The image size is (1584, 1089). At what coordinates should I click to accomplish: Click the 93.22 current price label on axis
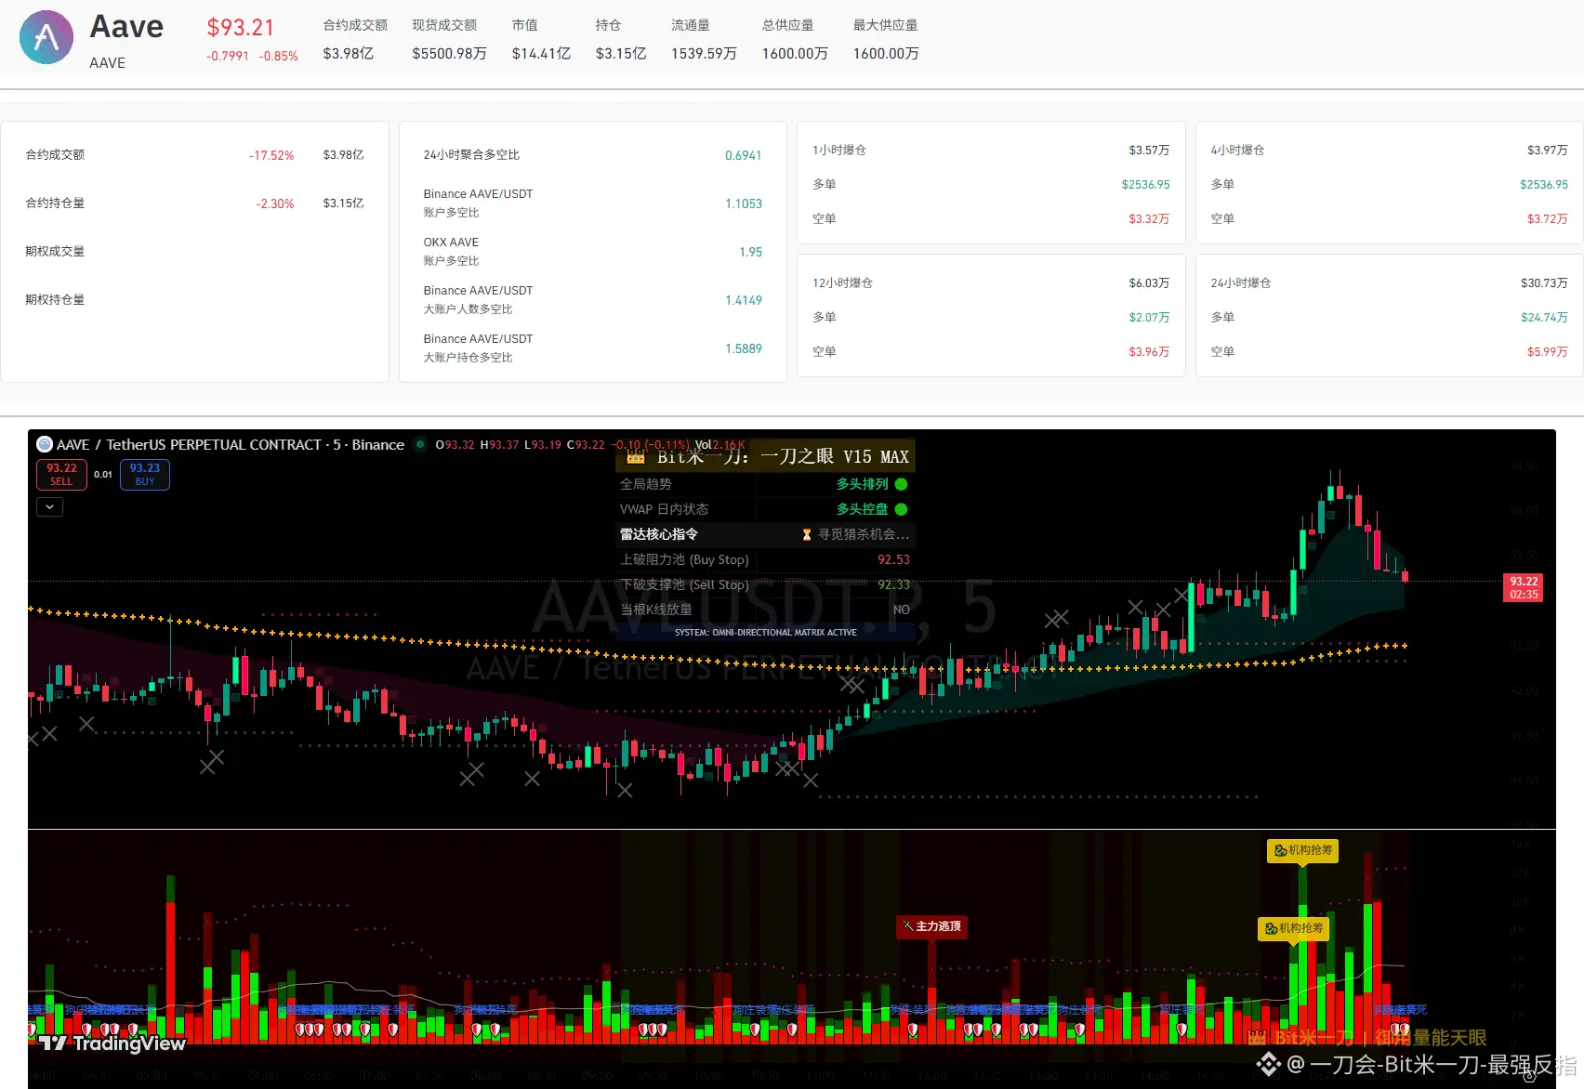(x=1524, y=587)
